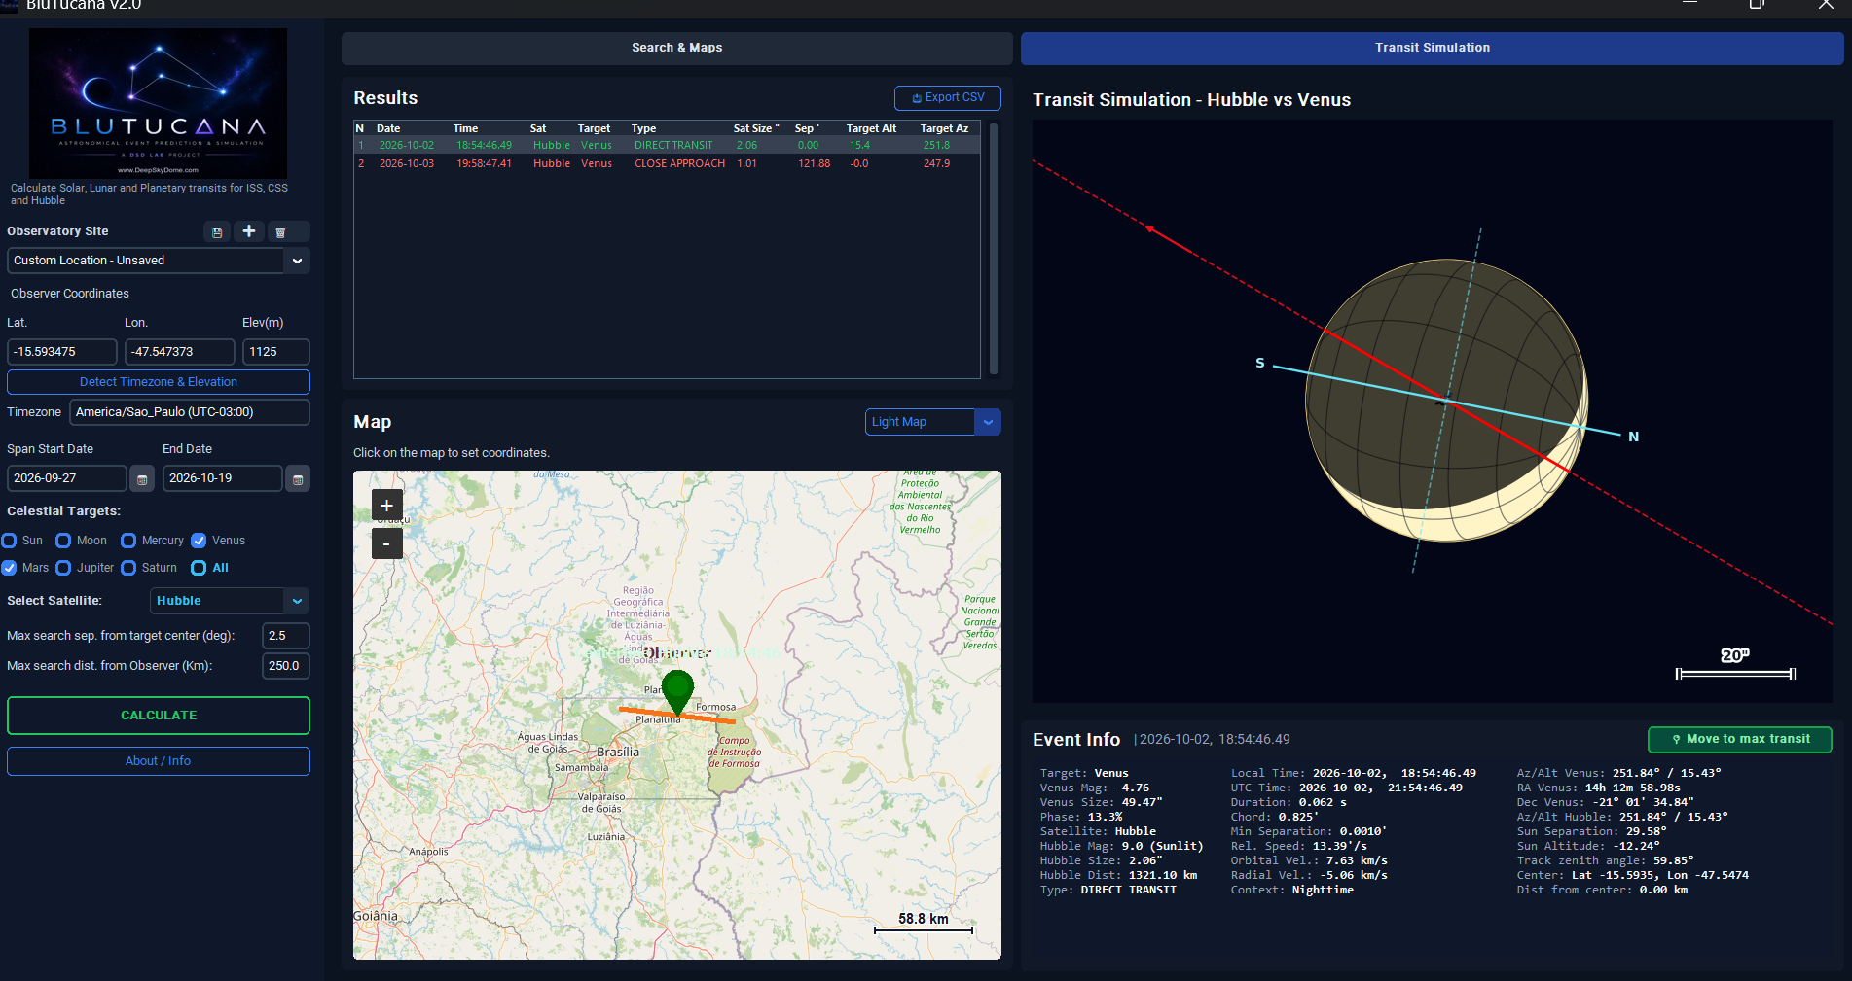This screenshot has height=981, width=1852.
Task: Expand the Custom Location site dropdown
Action: [297, 261]
